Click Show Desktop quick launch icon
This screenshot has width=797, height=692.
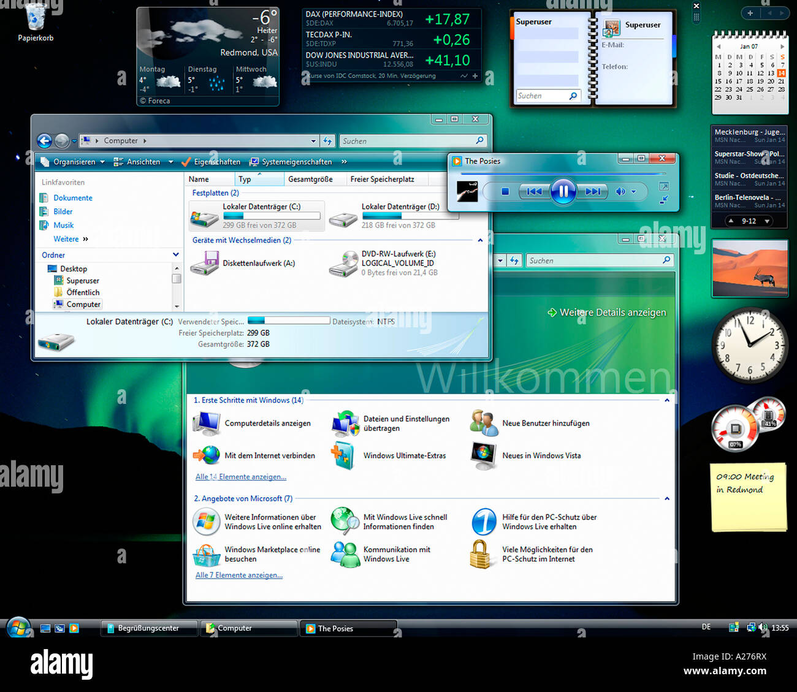[45, 628]
